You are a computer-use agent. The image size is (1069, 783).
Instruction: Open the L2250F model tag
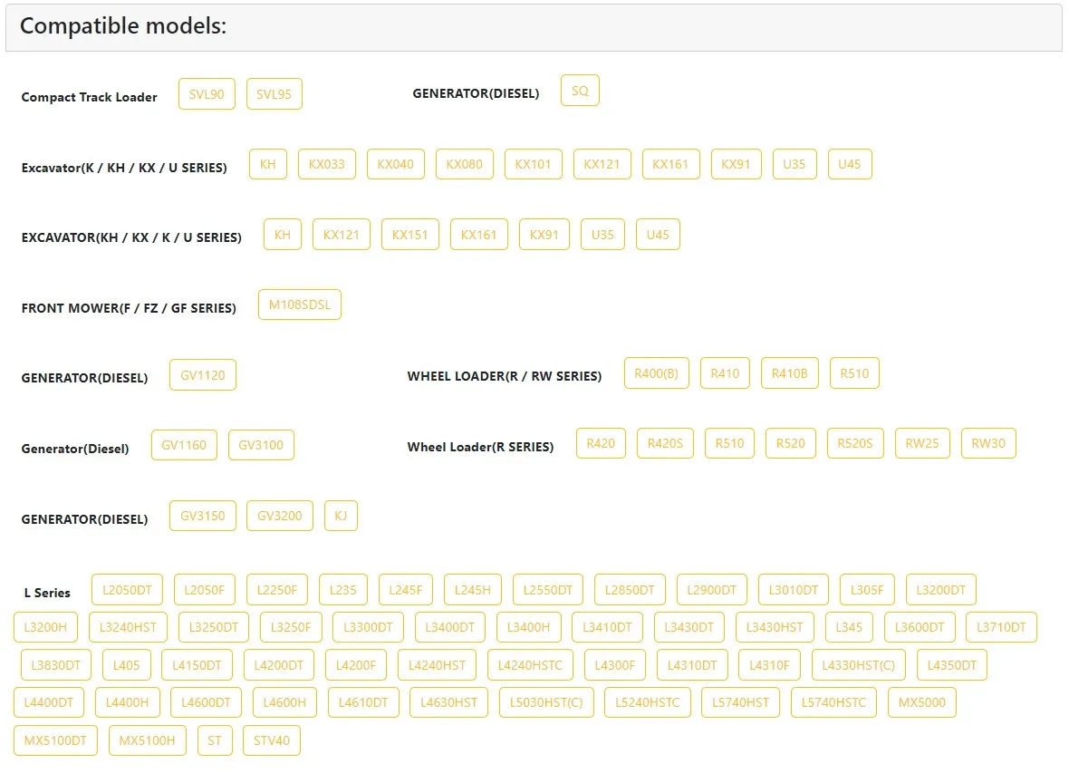click(x=277, y=590)
